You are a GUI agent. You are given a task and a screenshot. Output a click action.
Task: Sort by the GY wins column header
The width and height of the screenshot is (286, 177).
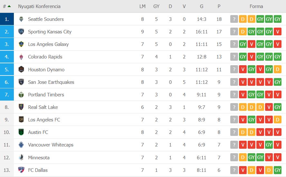tap(156, 6)
